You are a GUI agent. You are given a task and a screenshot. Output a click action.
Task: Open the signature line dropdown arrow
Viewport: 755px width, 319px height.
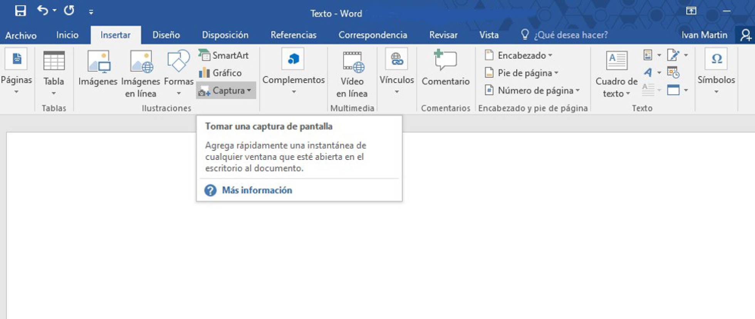[686, 55]
